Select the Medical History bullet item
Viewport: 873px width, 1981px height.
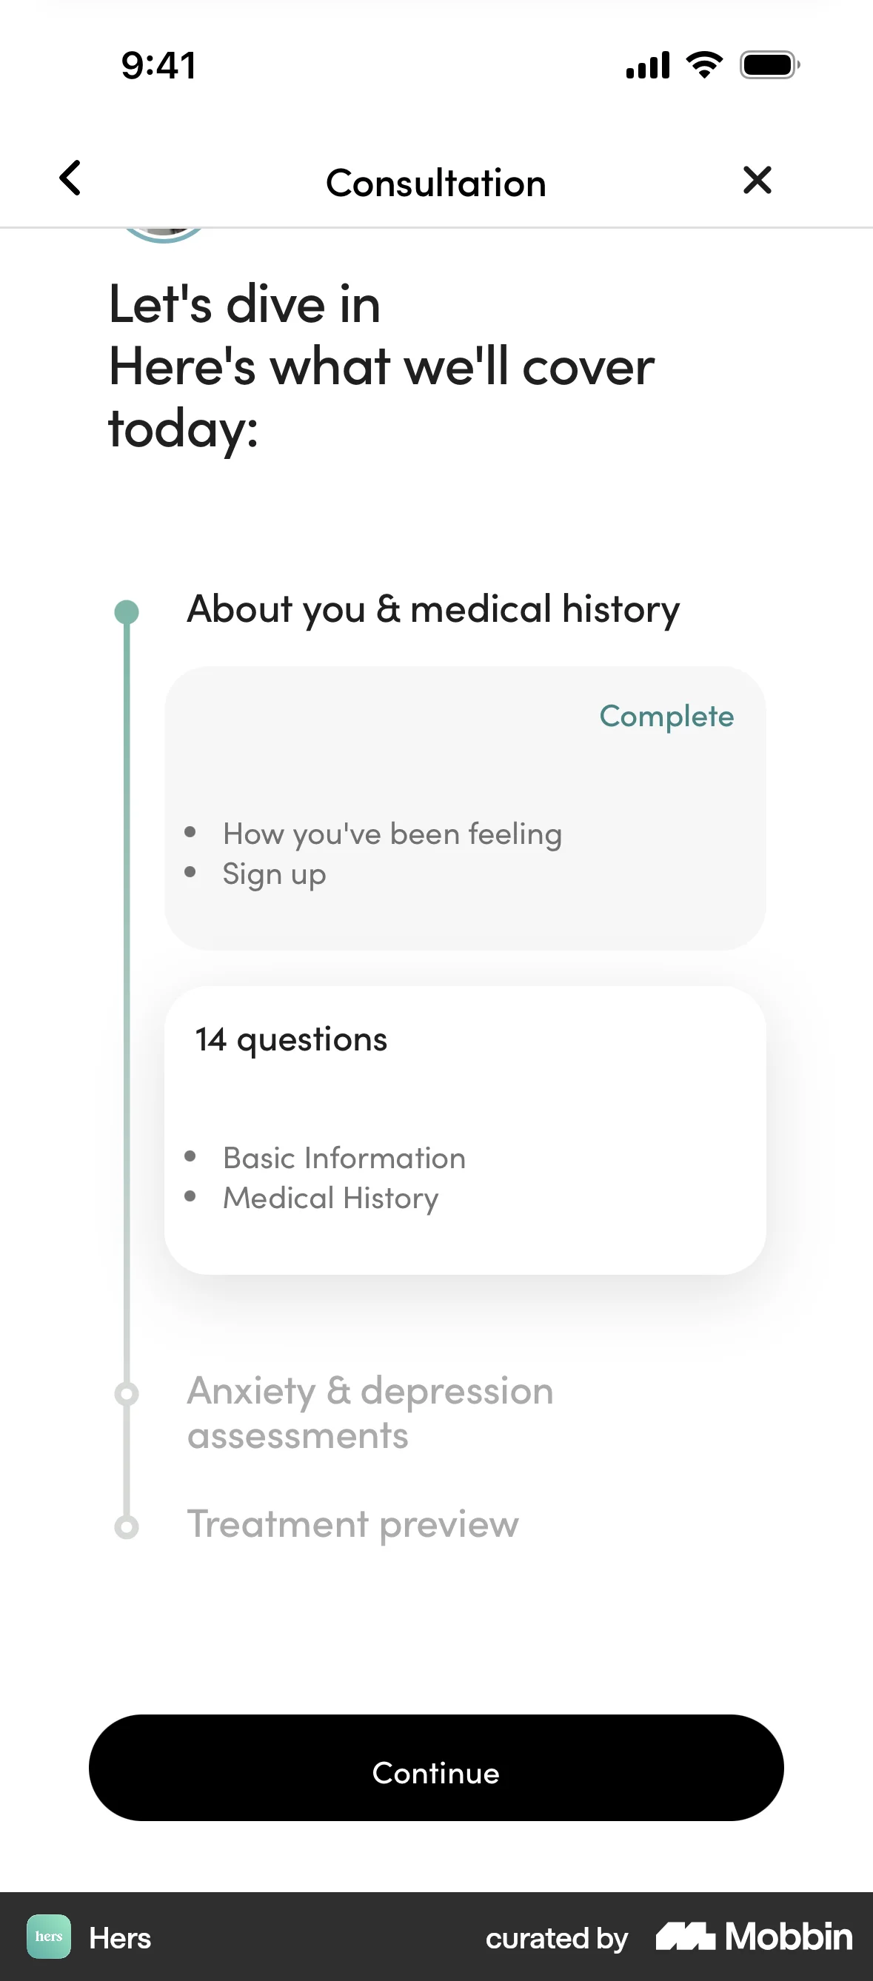click(331, 1198)
